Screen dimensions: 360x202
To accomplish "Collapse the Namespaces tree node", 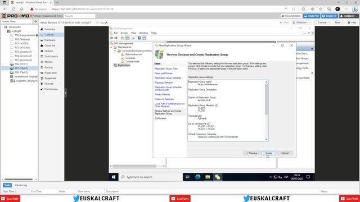I will [111, 47].
